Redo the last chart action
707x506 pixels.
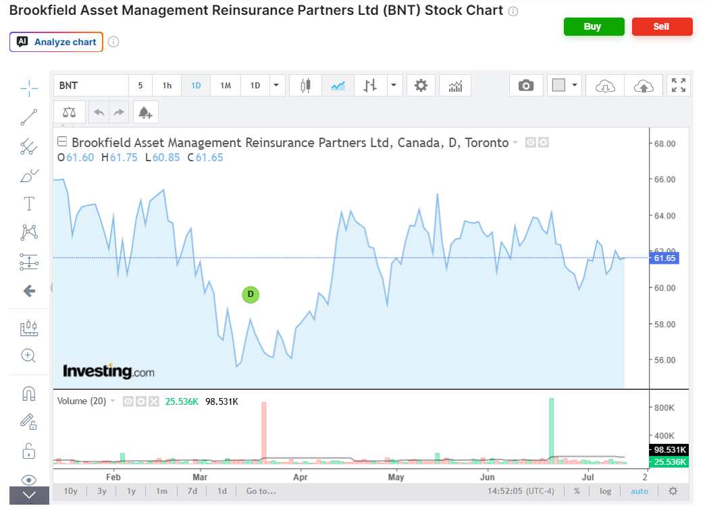point(119,112)
